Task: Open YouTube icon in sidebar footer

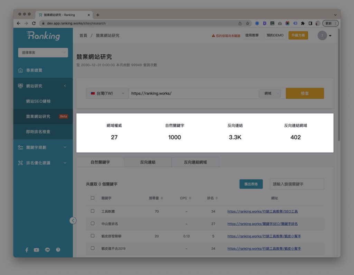Action: [36, 250]
